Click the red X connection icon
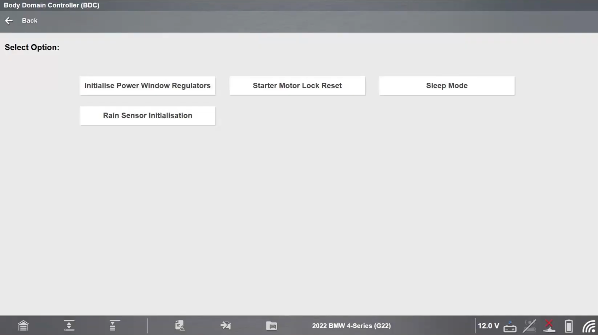Viewport: 598px width, 335px height. [x=549, y=326]
